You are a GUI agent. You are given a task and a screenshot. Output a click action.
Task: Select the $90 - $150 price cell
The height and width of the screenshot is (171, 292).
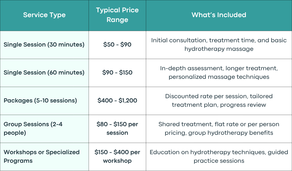(x=117, y=73)
